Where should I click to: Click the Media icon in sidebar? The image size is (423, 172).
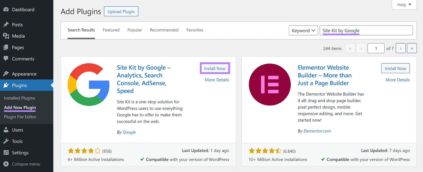click(6, 36)
